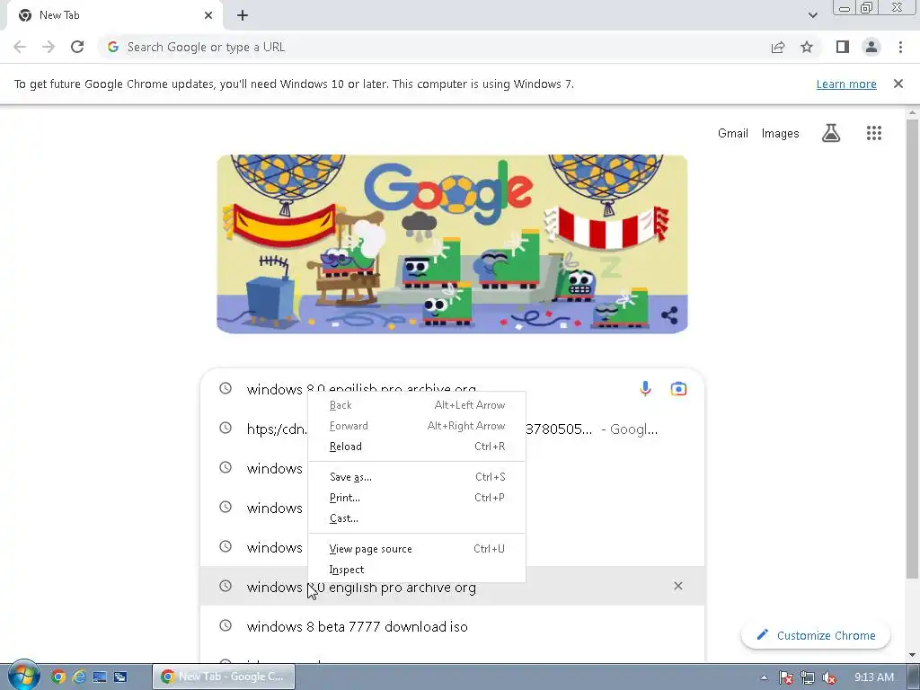
Task: Search by image with camera icon
Action: click(x=678, y=388)
